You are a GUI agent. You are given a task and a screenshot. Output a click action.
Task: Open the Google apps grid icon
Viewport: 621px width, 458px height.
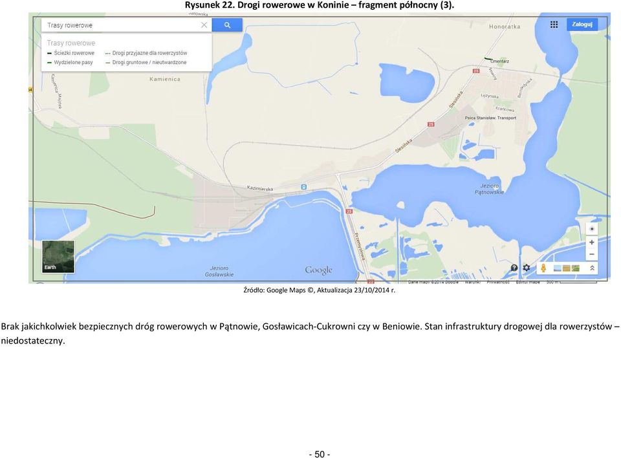coord(554,25)
